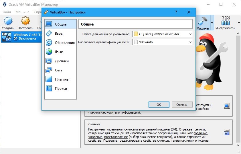Select the Windows 7 x64 machine entry
The width and height of the screenshot is (241, 154).
coord(21,37)
